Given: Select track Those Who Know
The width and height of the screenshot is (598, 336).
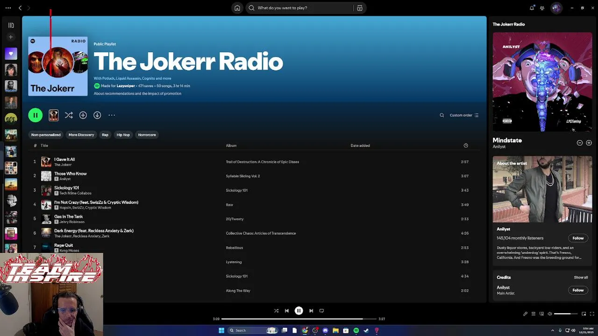Looking at the screenshot, I should point(71,174).
